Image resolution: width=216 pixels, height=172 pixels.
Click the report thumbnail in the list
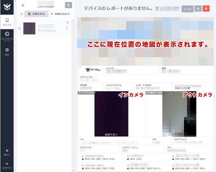coord(29,28)
